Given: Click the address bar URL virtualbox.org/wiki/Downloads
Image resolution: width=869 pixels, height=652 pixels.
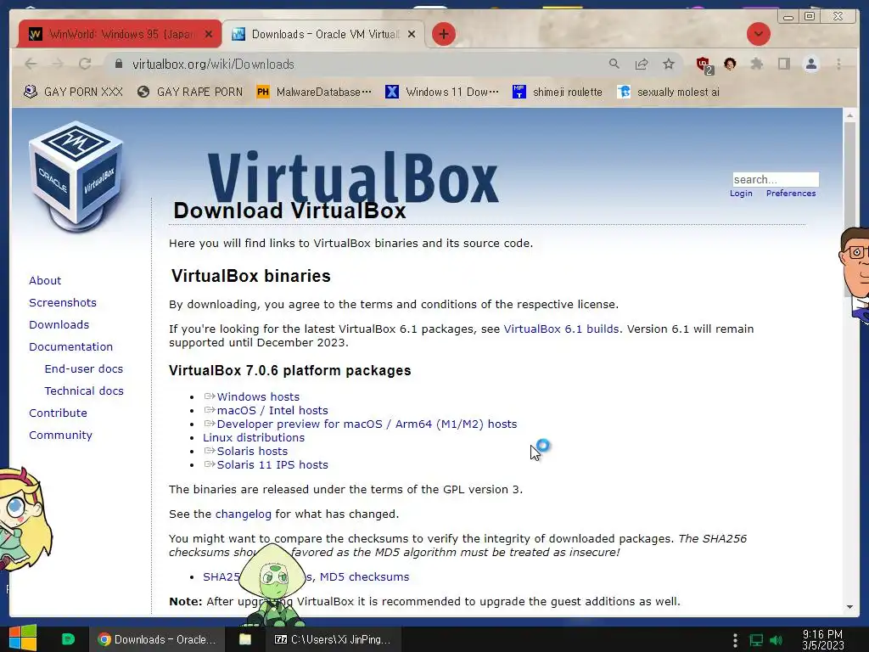Looking at the screenshot, I should [213, 65].
